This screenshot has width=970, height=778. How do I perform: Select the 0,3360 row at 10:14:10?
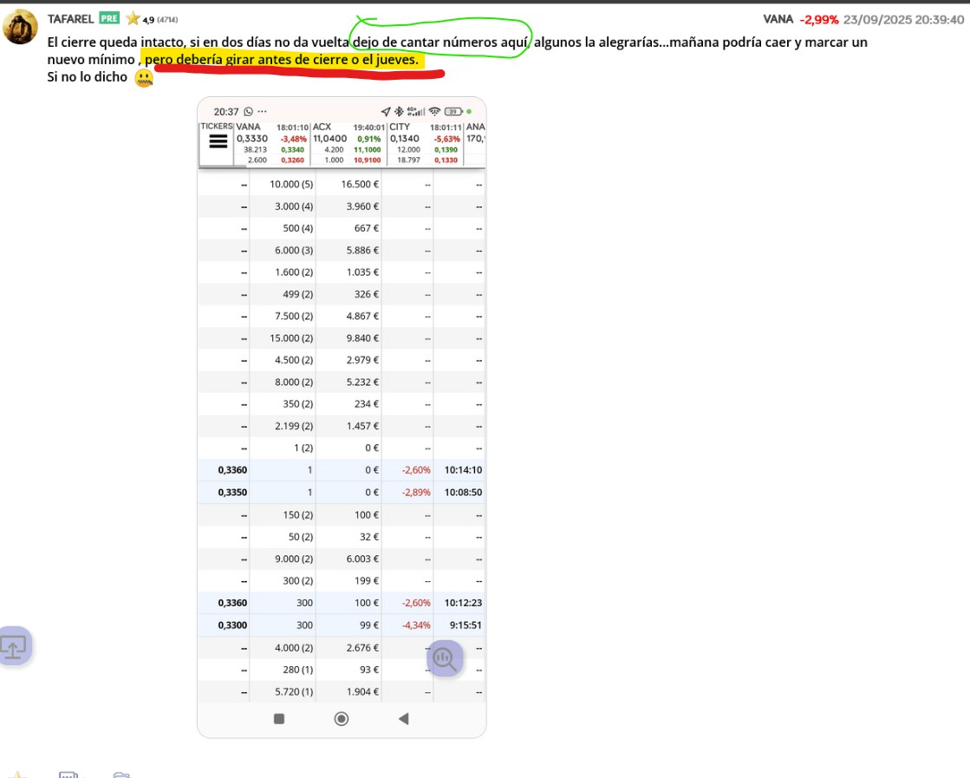click(342, 470)
